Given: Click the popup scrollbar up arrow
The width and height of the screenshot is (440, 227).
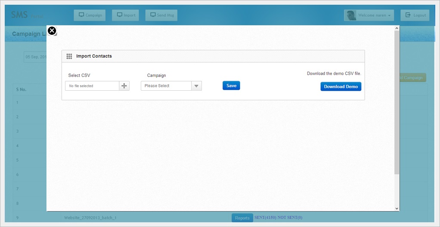Looking at the screenshot, I should [x=397, y=28].
